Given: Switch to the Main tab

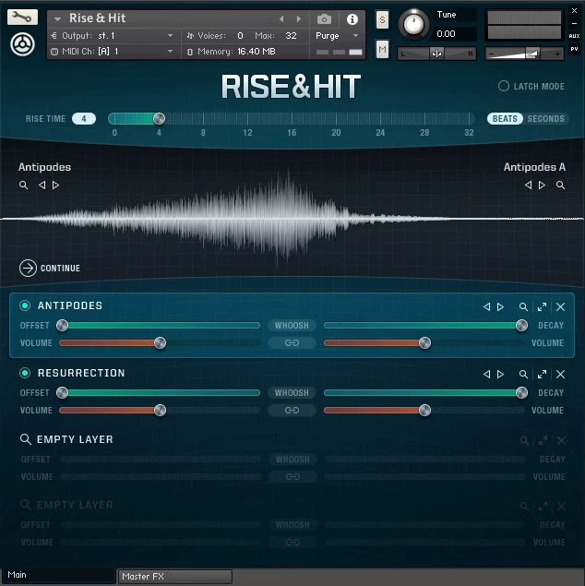Looking at the screenshot, I should click(58, 575).
